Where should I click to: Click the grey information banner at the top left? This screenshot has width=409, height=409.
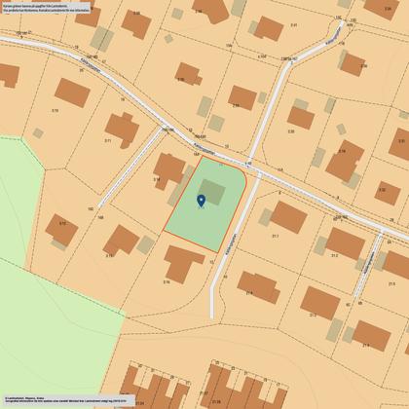pos(46,8)
